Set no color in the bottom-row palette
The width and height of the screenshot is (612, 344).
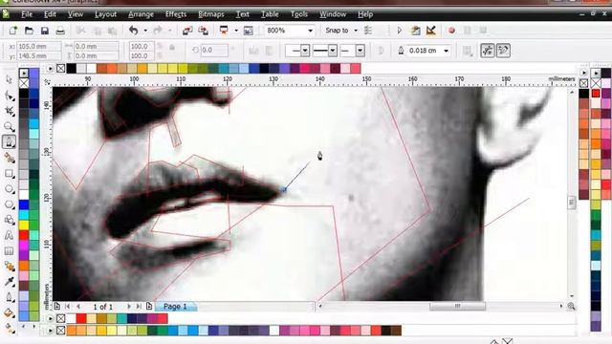click(x=61, y=331)
